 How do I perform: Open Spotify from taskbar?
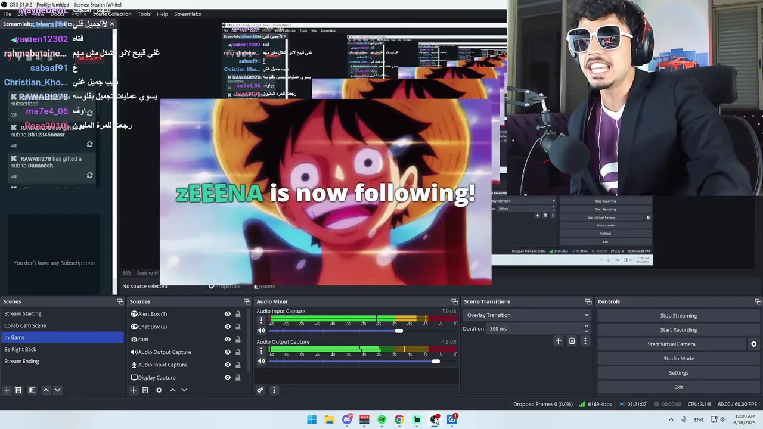[x=381, y=420]
